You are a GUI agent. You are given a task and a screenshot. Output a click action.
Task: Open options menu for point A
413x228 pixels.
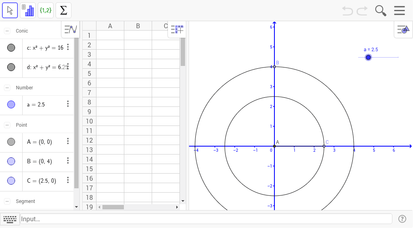68,141
